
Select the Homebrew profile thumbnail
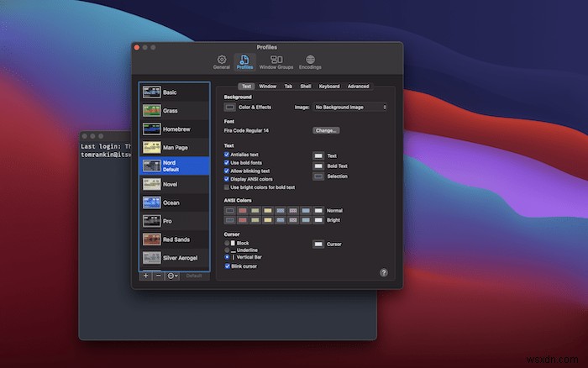click(151, 129)
